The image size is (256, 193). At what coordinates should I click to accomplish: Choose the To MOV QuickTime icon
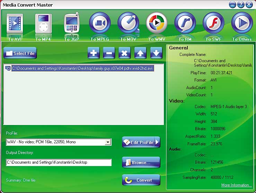128,23
